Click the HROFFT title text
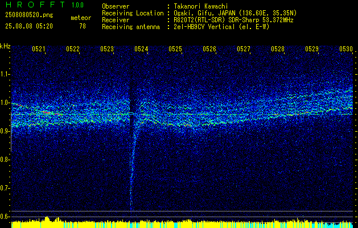Image resolution: width=358 pixels, height=228 pixels. 35,5
